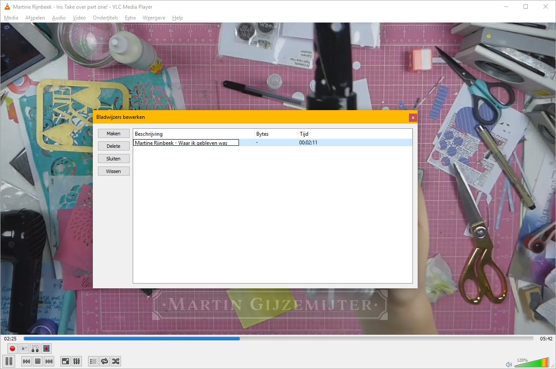Click the Sluiten button
The width and height of the screenshot is (556, 369).
coord(114,159)
